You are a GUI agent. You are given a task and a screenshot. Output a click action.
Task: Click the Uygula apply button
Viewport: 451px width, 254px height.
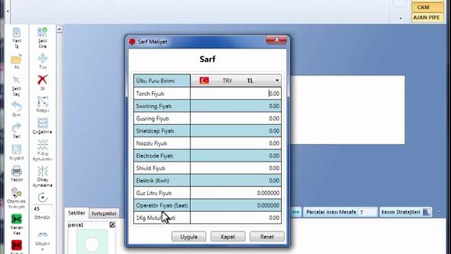click(189, 237)
